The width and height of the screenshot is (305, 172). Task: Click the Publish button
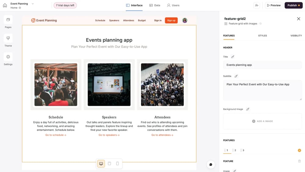tap(294, 5)
